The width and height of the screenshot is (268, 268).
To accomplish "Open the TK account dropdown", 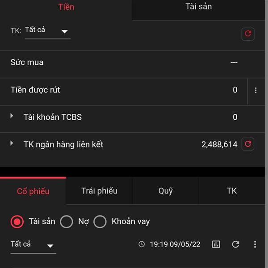I will (x=47, y=31).
